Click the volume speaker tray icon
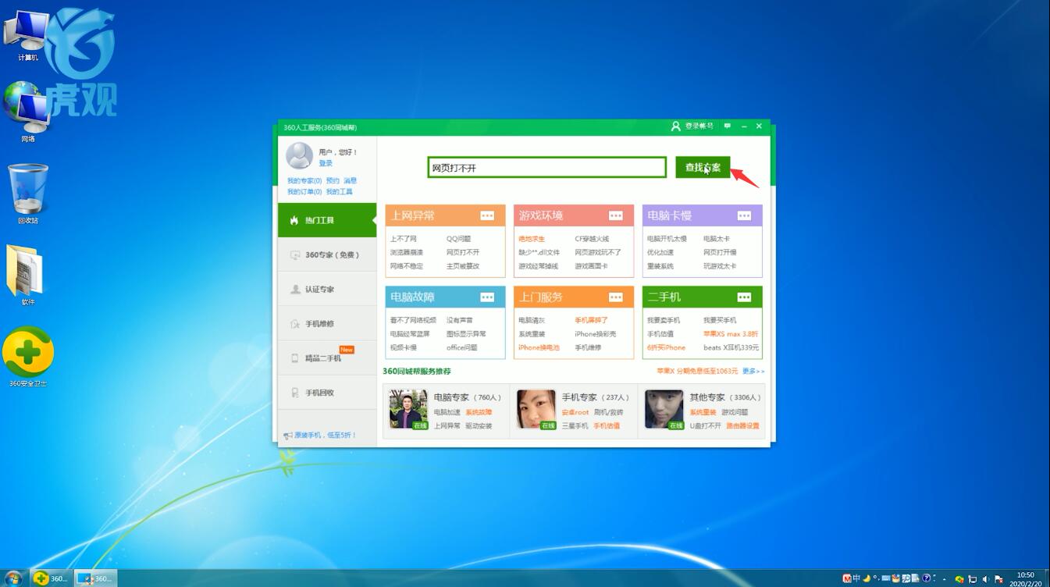1050x587 pixels. (984, 579)
